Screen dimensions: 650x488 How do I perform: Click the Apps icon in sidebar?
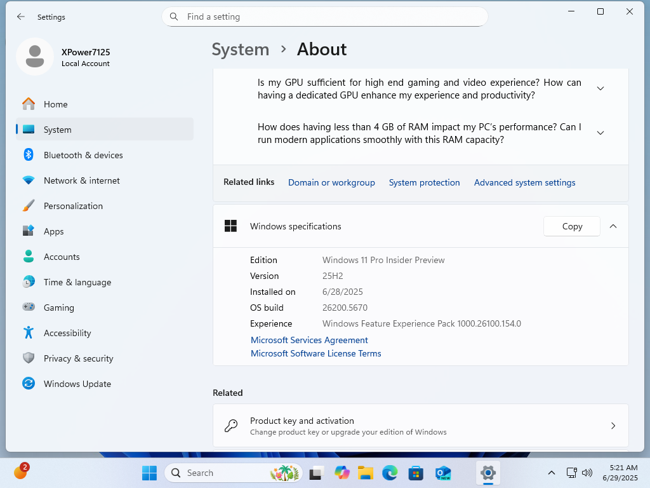coord(29,231)
